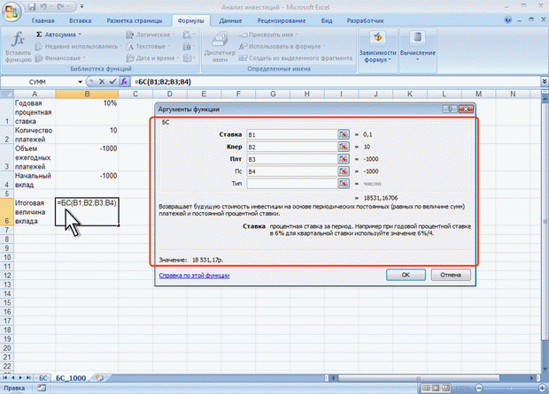Go to last sheet navigation arrow
Viewport: 549px width, 394px height.
28,378
